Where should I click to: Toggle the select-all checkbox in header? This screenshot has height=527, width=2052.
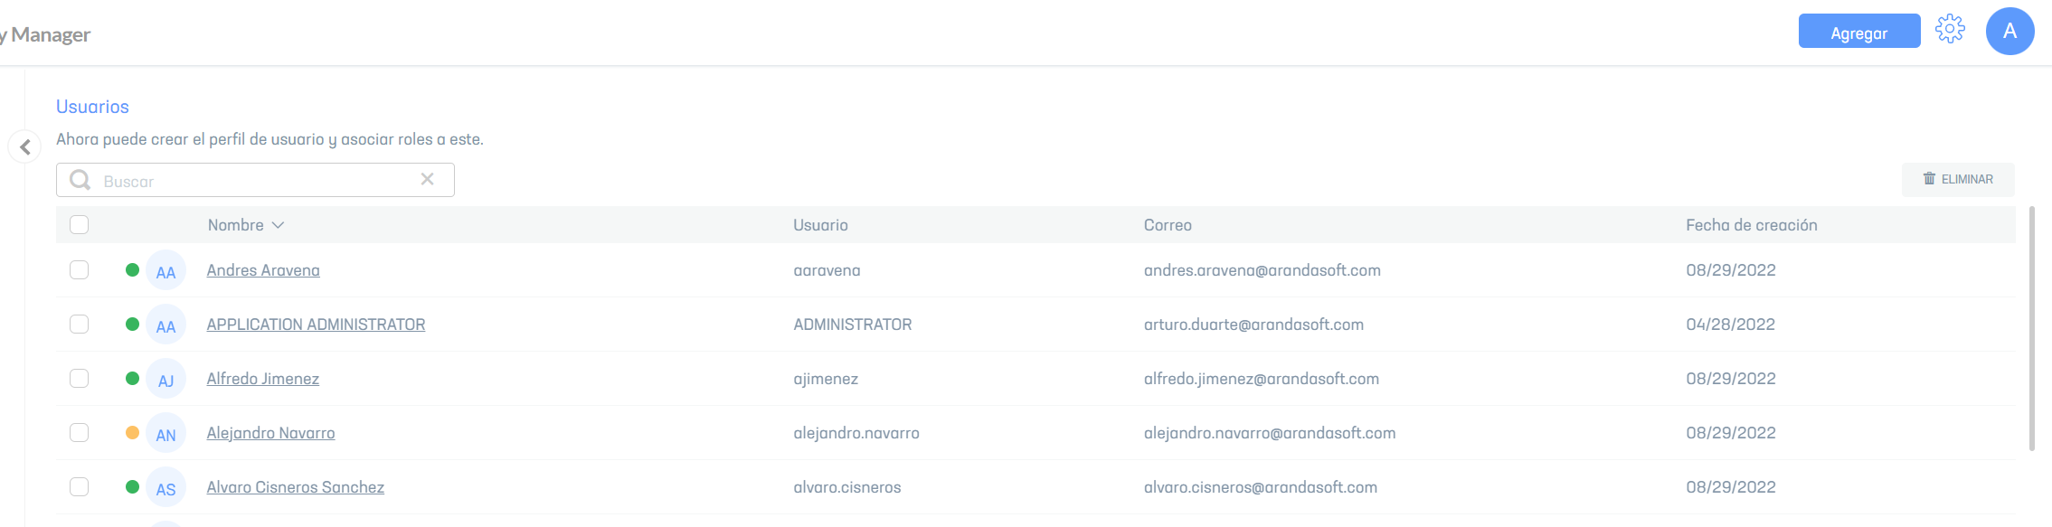[80, 224]
